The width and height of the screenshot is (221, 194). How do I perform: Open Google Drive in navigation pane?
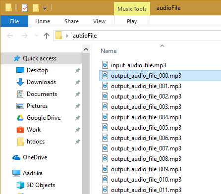(x=44, y=118)
